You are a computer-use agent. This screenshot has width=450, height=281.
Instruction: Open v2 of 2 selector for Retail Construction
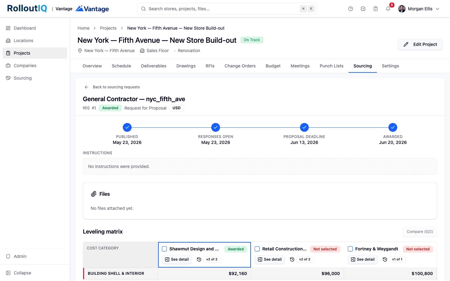click(x=305, y=259)
